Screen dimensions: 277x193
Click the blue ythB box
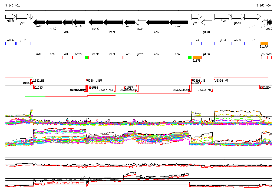[23, 44]
